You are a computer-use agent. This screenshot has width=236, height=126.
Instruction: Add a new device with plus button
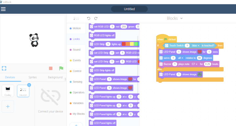tap(8, 107)
